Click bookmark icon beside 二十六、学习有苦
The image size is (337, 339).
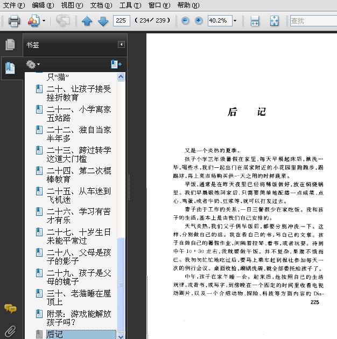39,211
